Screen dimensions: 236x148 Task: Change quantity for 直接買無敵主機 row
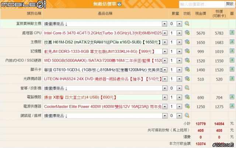point(176,24)
